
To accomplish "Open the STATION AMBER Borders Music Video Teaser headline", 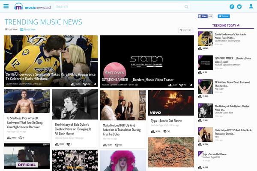I will 137,80.
